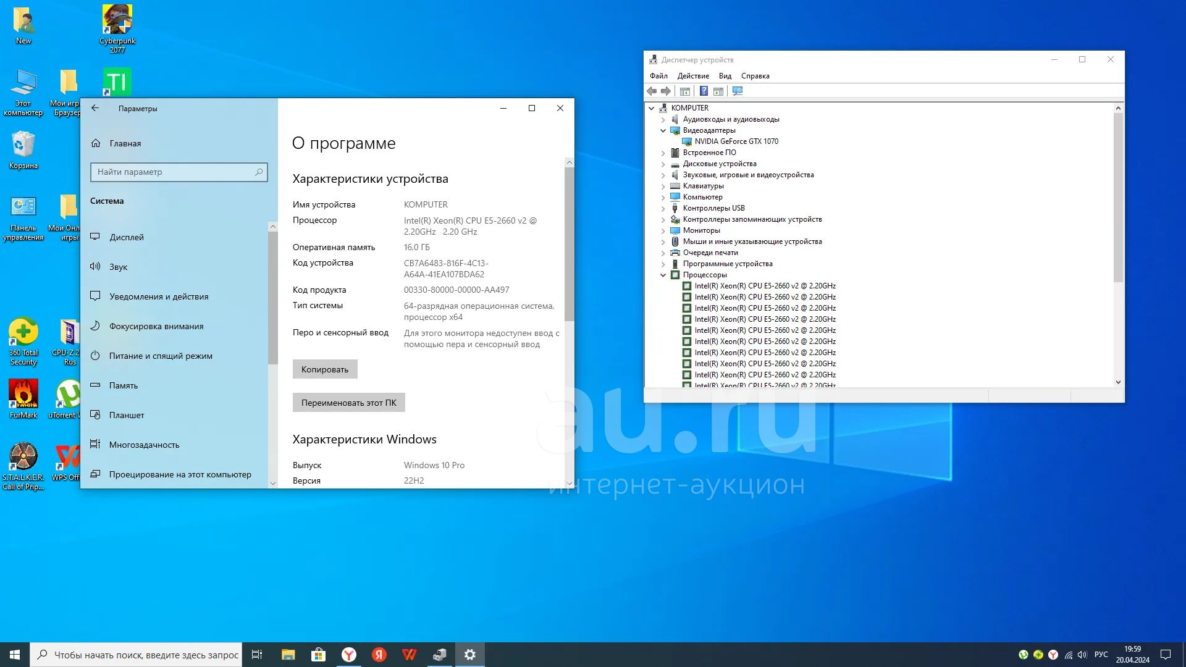Open Звук settings section

(x=175, y=267)
